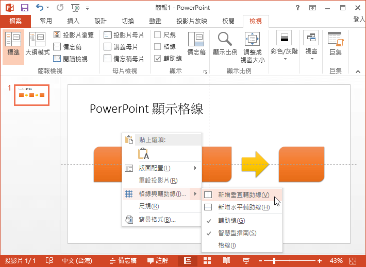Toggle 智慧型指南(S) smart guides
Screen dimensions: 366x267
pyautogui.click(x=242, y=233)
